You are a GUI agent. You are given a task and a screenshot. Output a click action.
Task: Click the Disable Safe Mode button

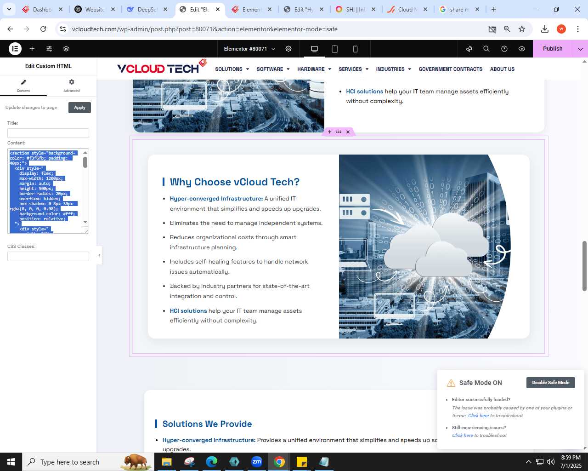click(x=551, y=383)
